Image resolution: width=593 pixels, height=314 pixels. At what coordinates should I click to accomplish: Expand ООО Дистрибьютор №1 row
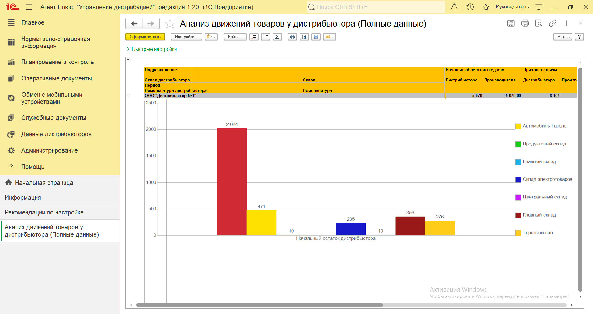128,96
